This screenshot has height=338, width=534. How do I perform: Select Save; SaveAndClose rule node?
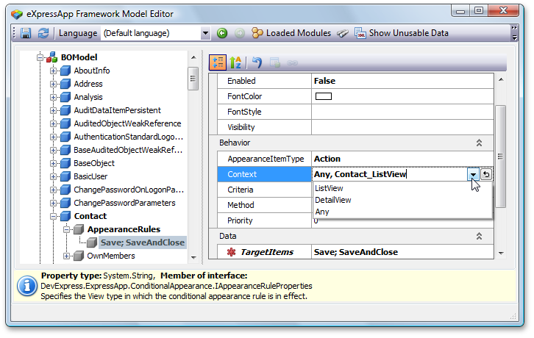coord(143,242)
